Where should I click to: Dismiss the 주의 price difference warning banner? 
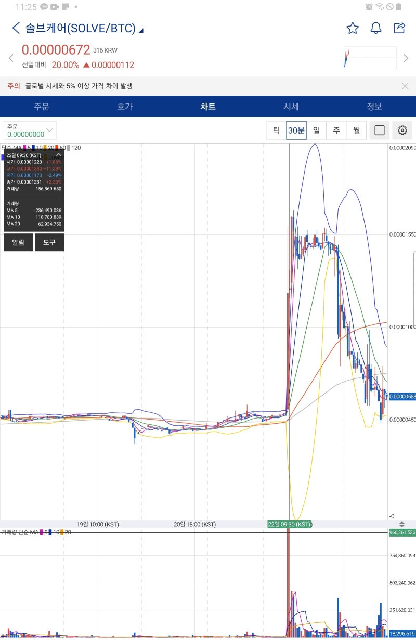tap(405, 86)
